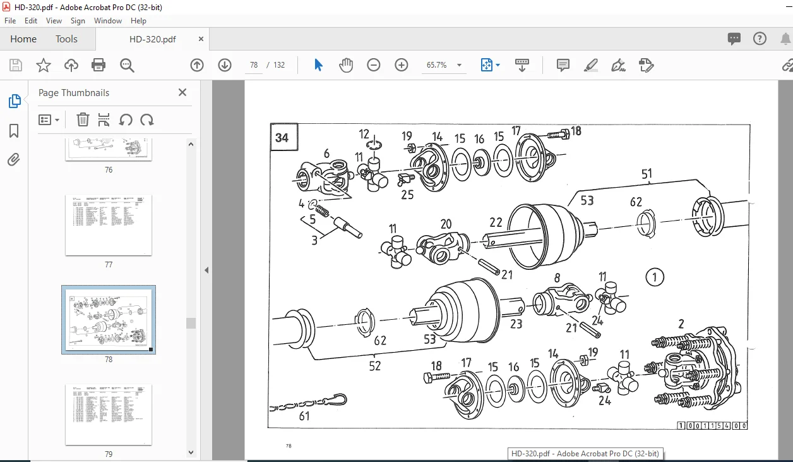Open the notifications bell
The image size is (793, 462).
point(785,39)
